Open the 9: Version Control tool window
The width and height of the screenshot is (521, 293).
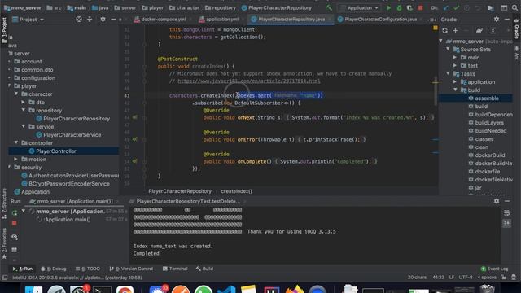(x=131, y=269)
